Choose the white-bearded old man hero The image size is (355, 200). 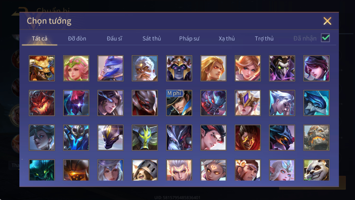pyautogui.click(x=145, y=68)
